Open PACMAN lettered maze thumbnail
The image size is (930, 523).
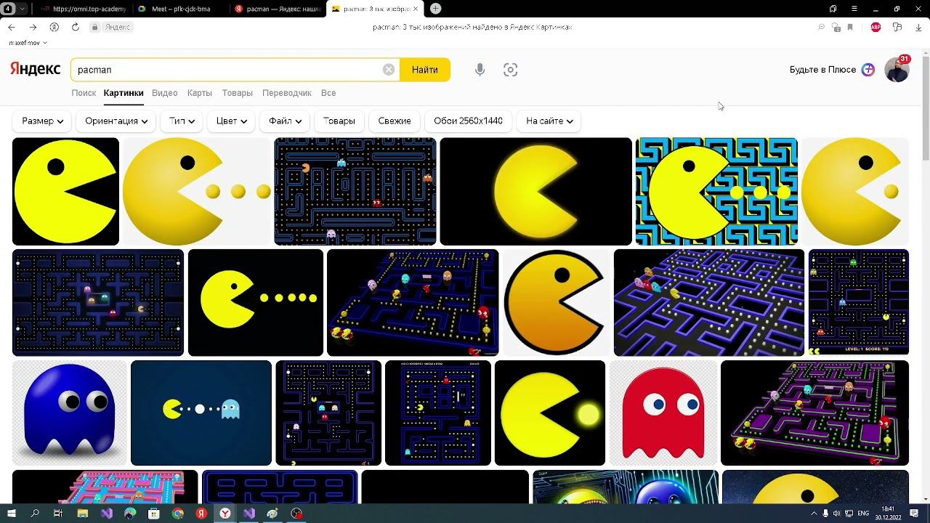click(355, 192)
